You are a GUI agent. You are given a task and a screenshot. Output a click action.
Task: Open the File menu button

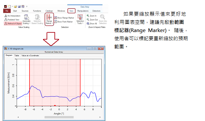(x=7, y=11)
